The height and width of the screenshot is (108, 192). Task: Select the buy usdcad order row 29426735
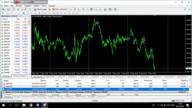[95, 89]
